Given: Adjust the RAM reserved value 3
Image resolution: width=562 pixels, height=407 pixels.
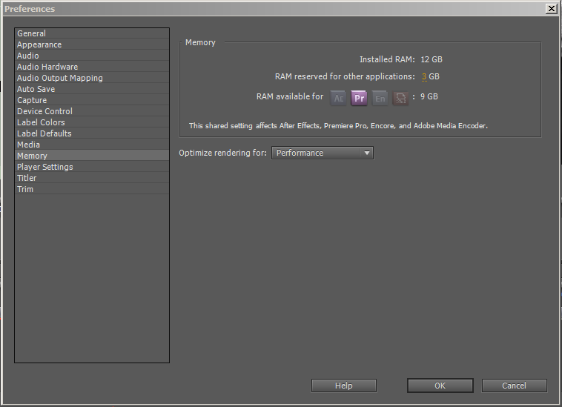Looking at the screenshot, I should (424, 76).
